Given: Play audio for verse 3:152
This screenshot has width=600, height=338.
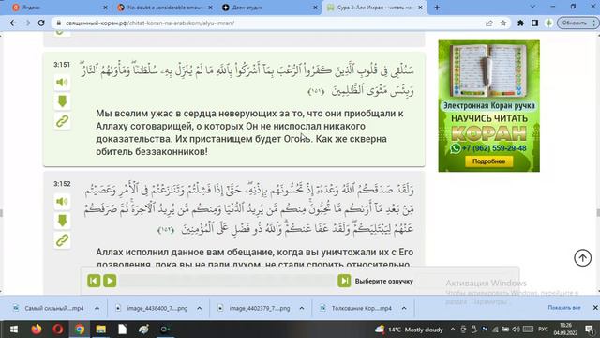Looking at the screenshot, I should [62, 201].
